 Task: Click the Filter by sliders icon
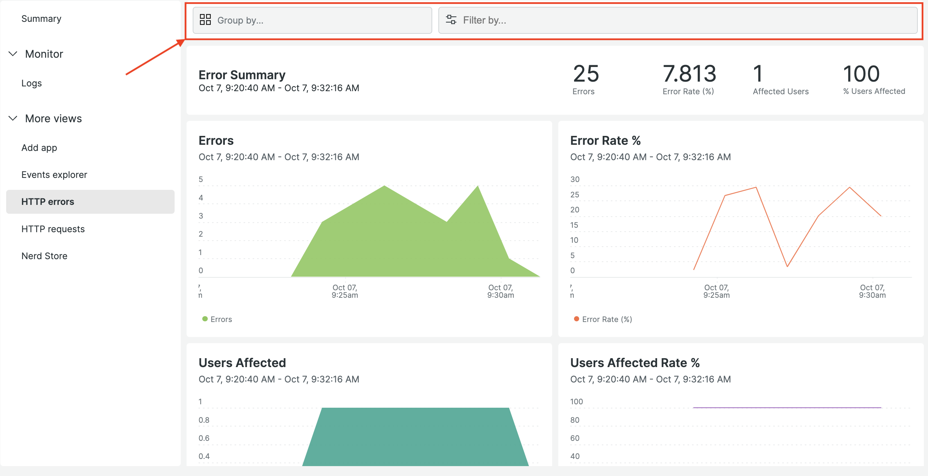[x=451, y=20]
